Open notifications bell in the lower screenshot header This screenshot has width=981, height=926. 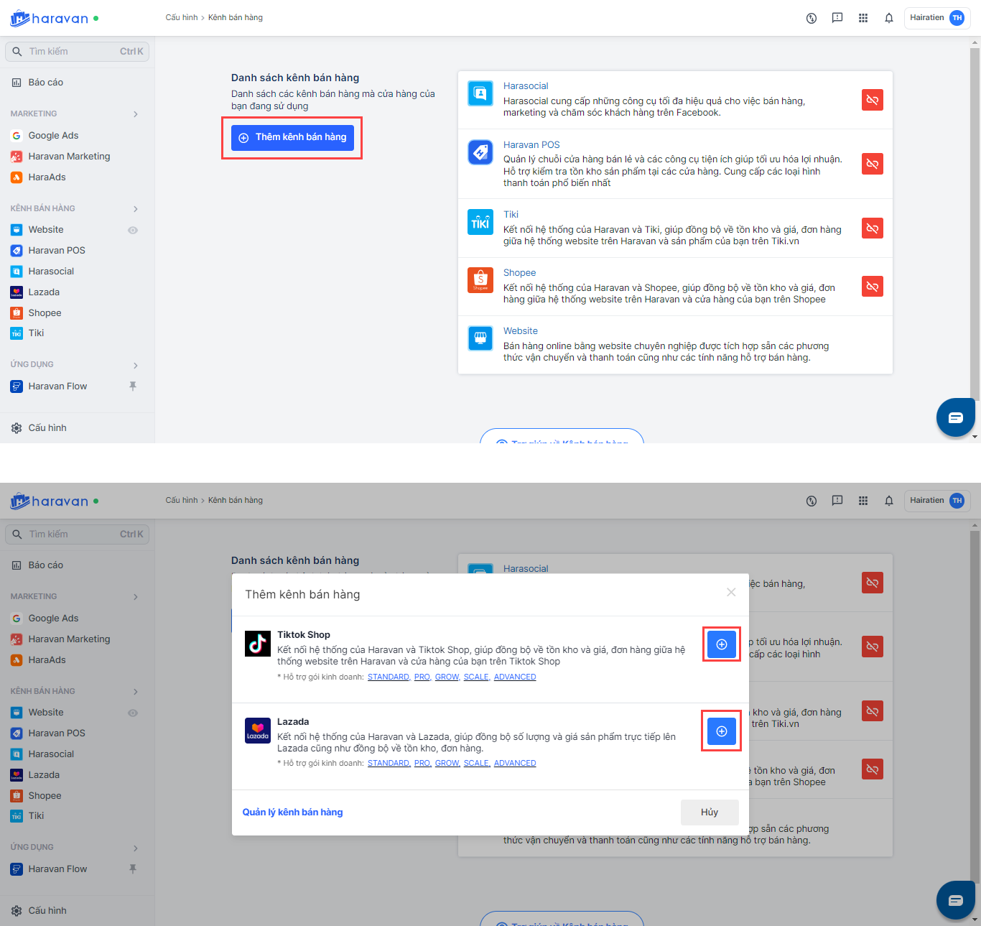pyautogui.click(x=889, y=501)
